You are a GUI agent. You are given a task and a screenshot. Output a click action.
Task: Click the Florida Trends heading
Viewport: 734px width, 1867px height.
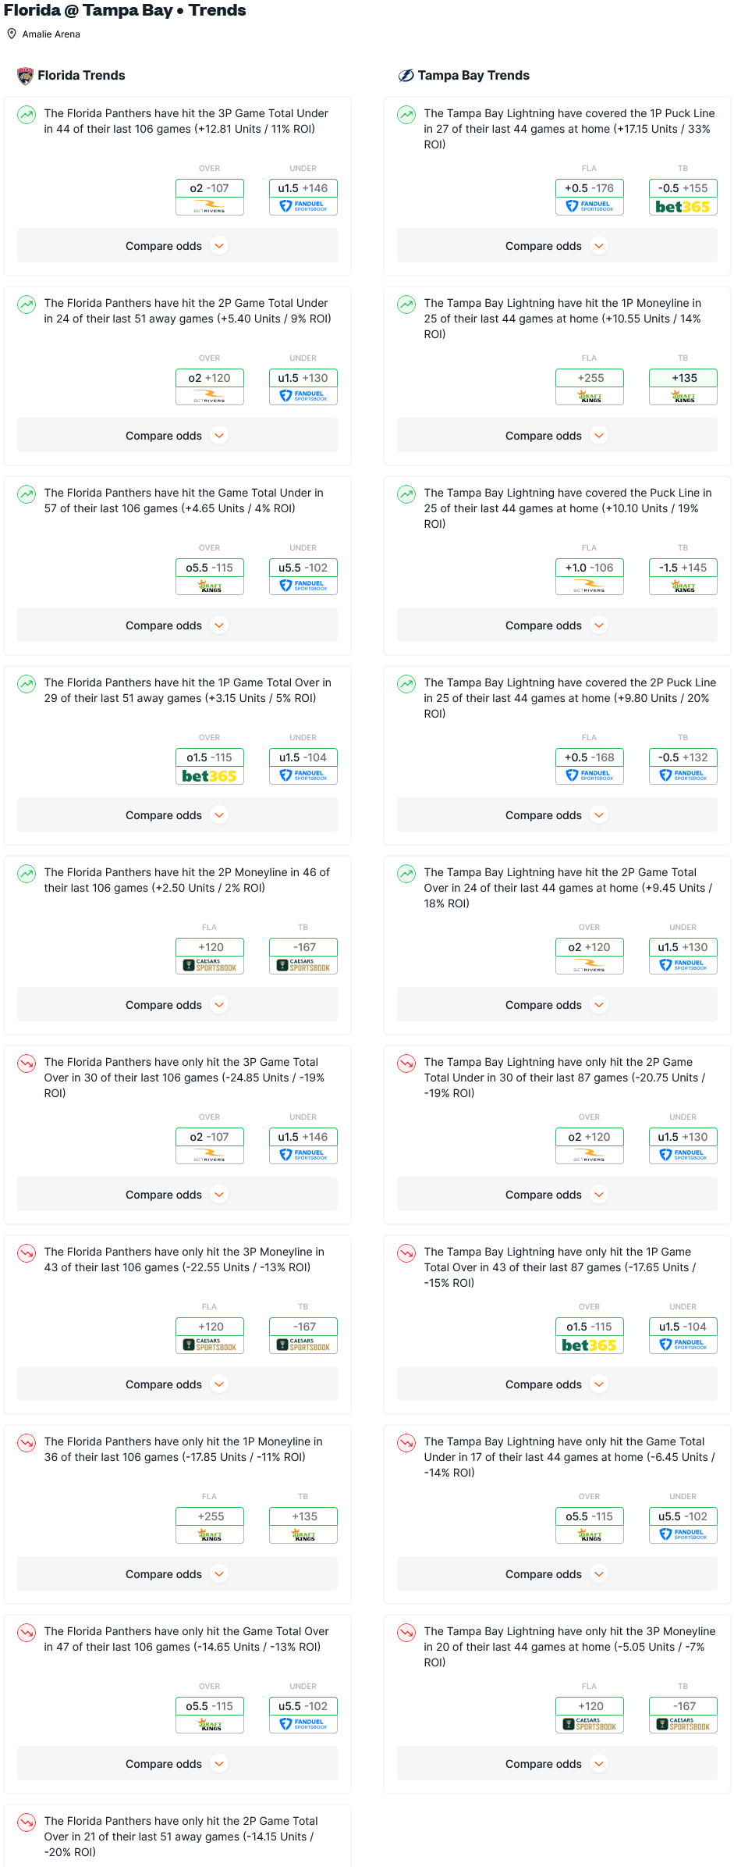tap(81, 76)
